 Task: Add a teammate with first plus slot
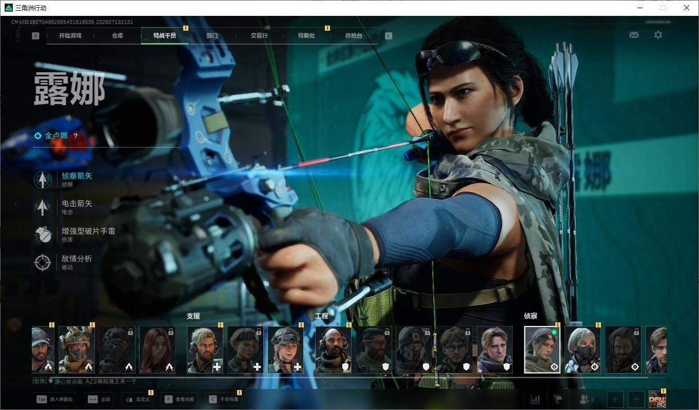click(615, 399)
